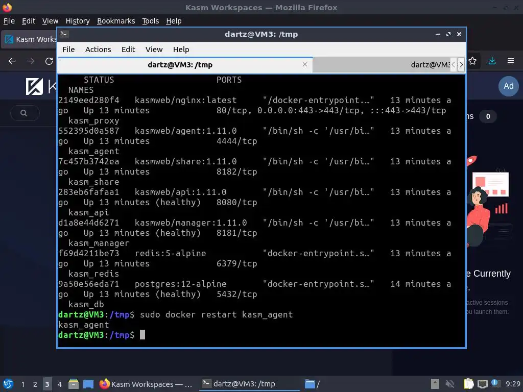Click the image name kasmweb/agent:1.11.0

pyautogui.click(x=185, y=131)
